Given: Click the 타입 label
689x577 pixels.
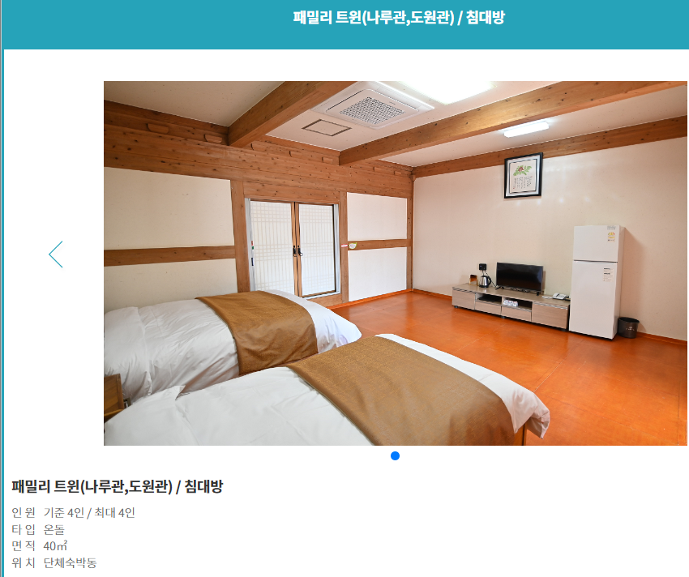Looking at the screenshot, I should [24, 529].
